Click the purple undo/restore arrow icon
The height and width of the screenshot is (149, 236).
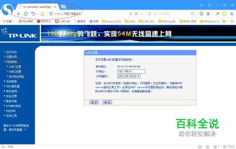tap(33, 14)
